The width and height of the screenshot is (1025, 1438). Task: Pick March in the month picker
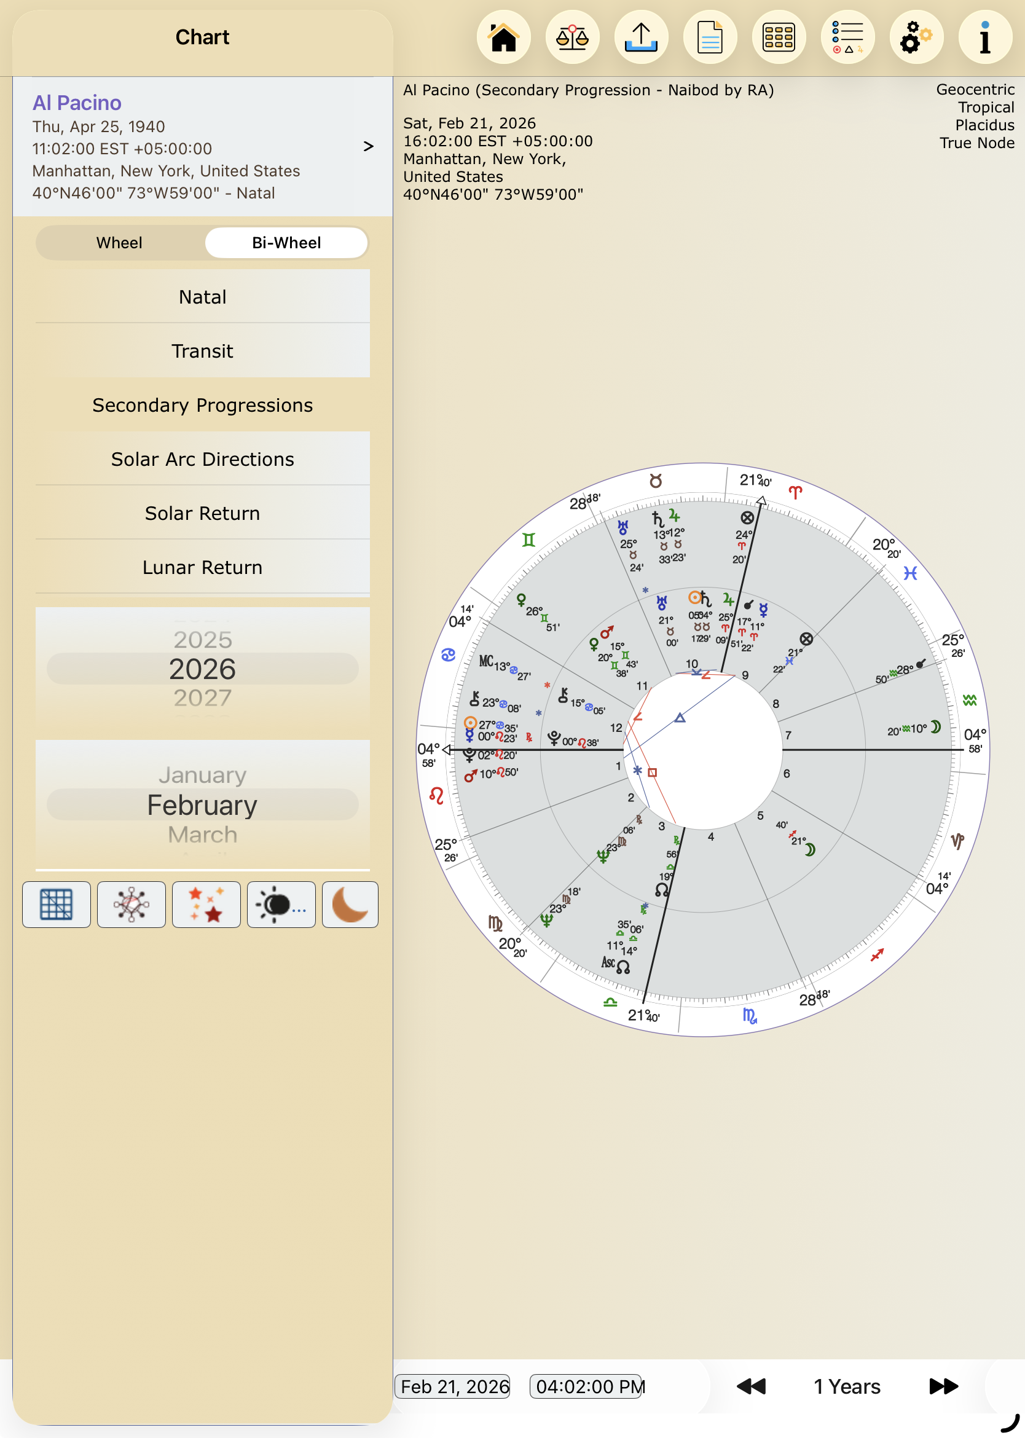[202, 834]
